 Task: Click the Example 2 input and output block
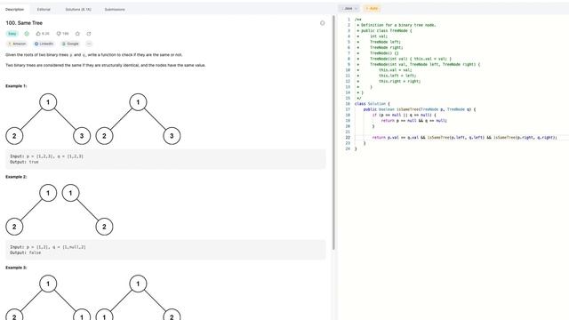pos(165,250)
